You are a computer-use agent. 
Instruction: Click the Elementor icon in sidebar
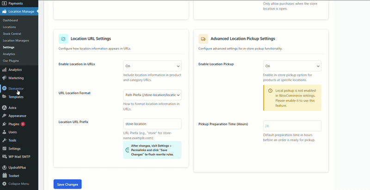(x=4, y=88)
